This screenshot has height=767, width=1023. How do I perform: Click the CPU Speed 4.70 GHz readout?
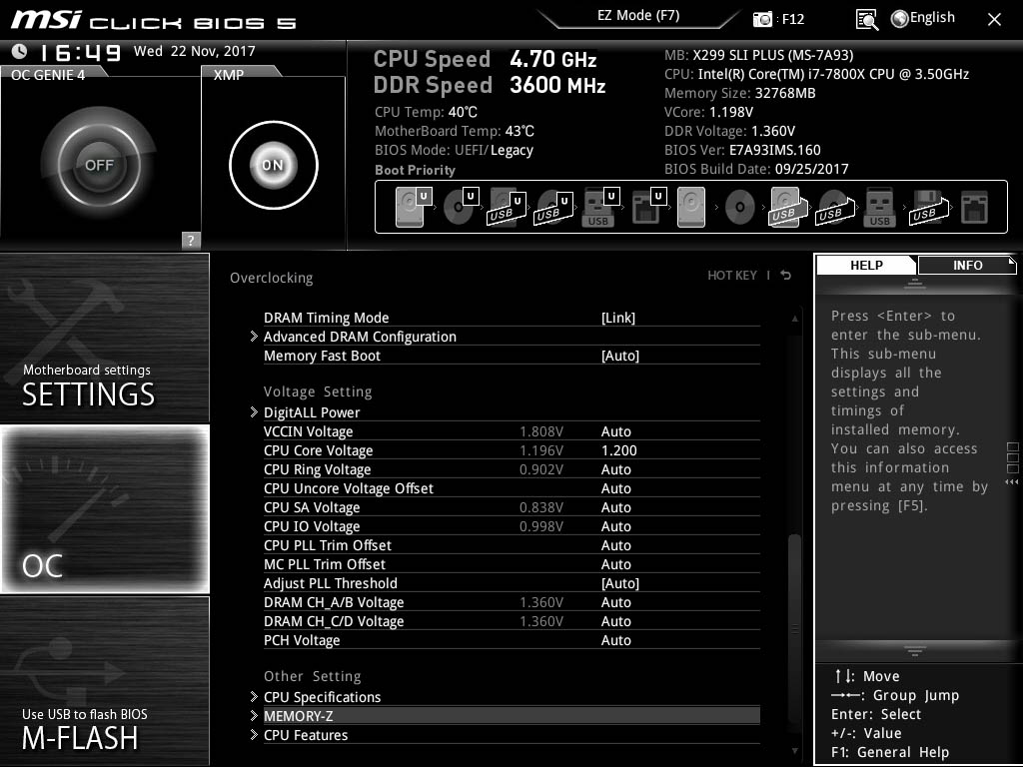point(485,59)
